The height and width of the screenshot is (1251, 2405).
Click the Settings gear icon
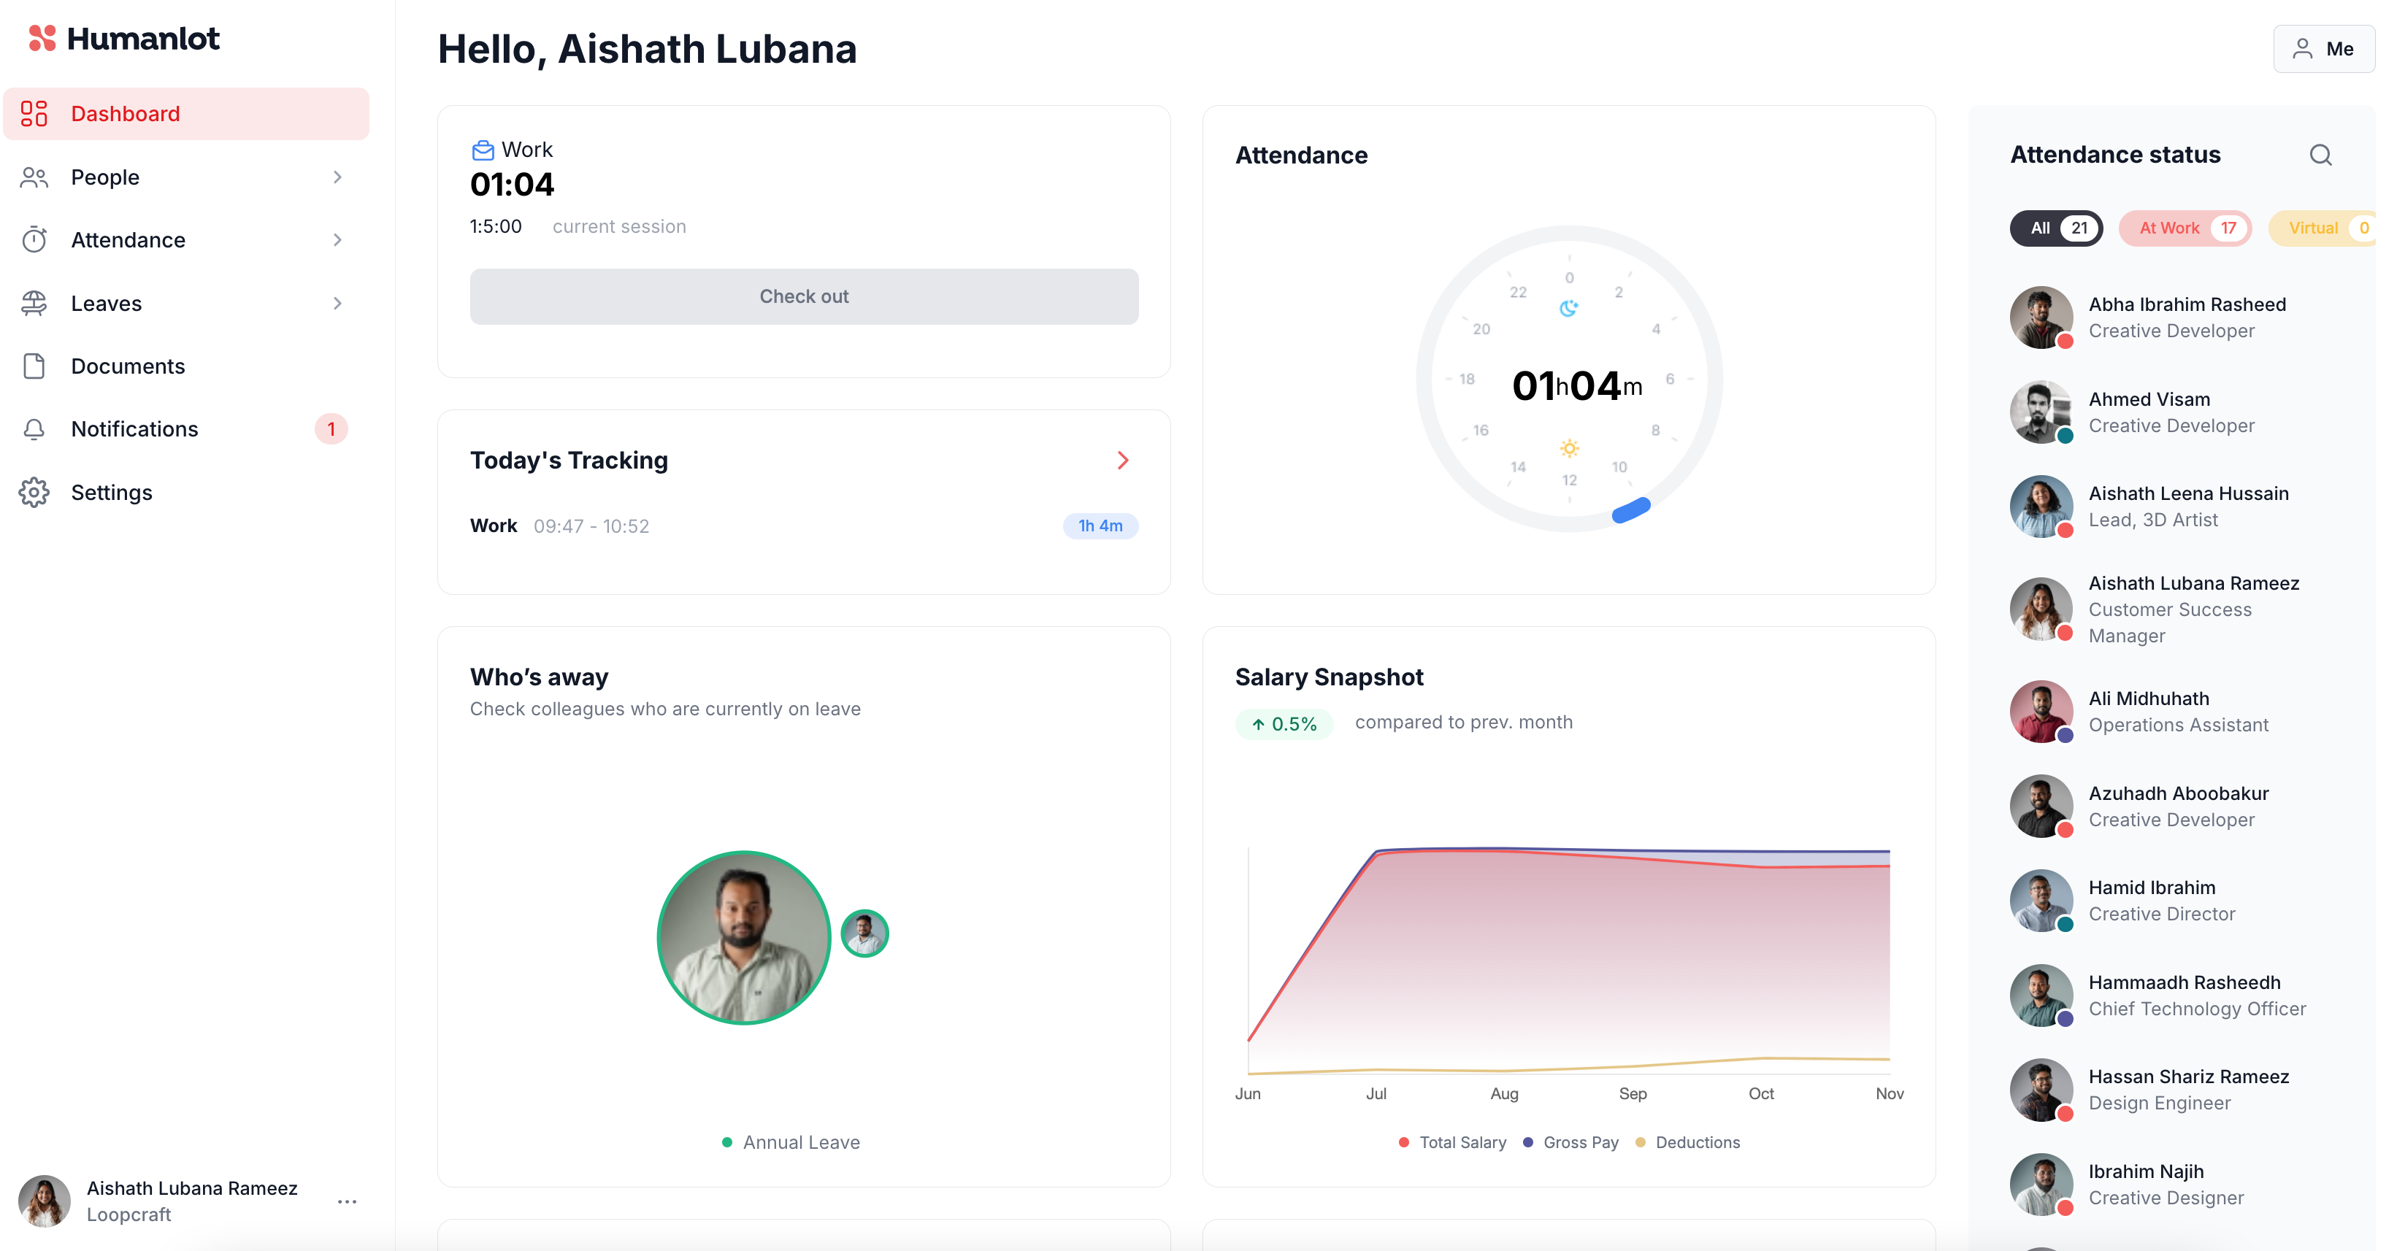(34, 492)
